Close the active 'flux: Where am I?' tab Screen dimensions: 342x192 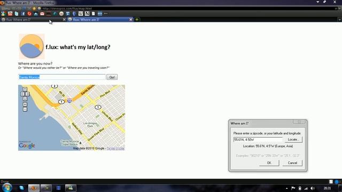pos(130,20)
